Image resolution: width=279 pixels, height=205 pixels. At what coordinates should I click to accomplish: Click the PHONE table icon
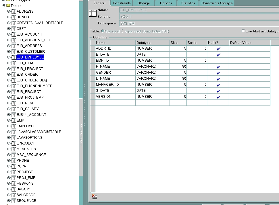pyautogui.click(x=14, y=161)
